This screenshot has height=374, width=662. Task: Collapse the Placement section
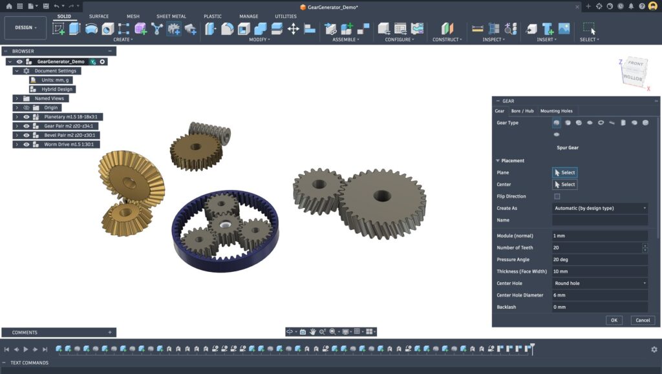click(498, 161)
